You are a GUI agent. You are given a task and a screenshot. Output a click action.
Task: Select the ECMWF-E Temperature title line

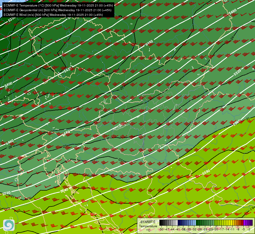click(58, 5)
